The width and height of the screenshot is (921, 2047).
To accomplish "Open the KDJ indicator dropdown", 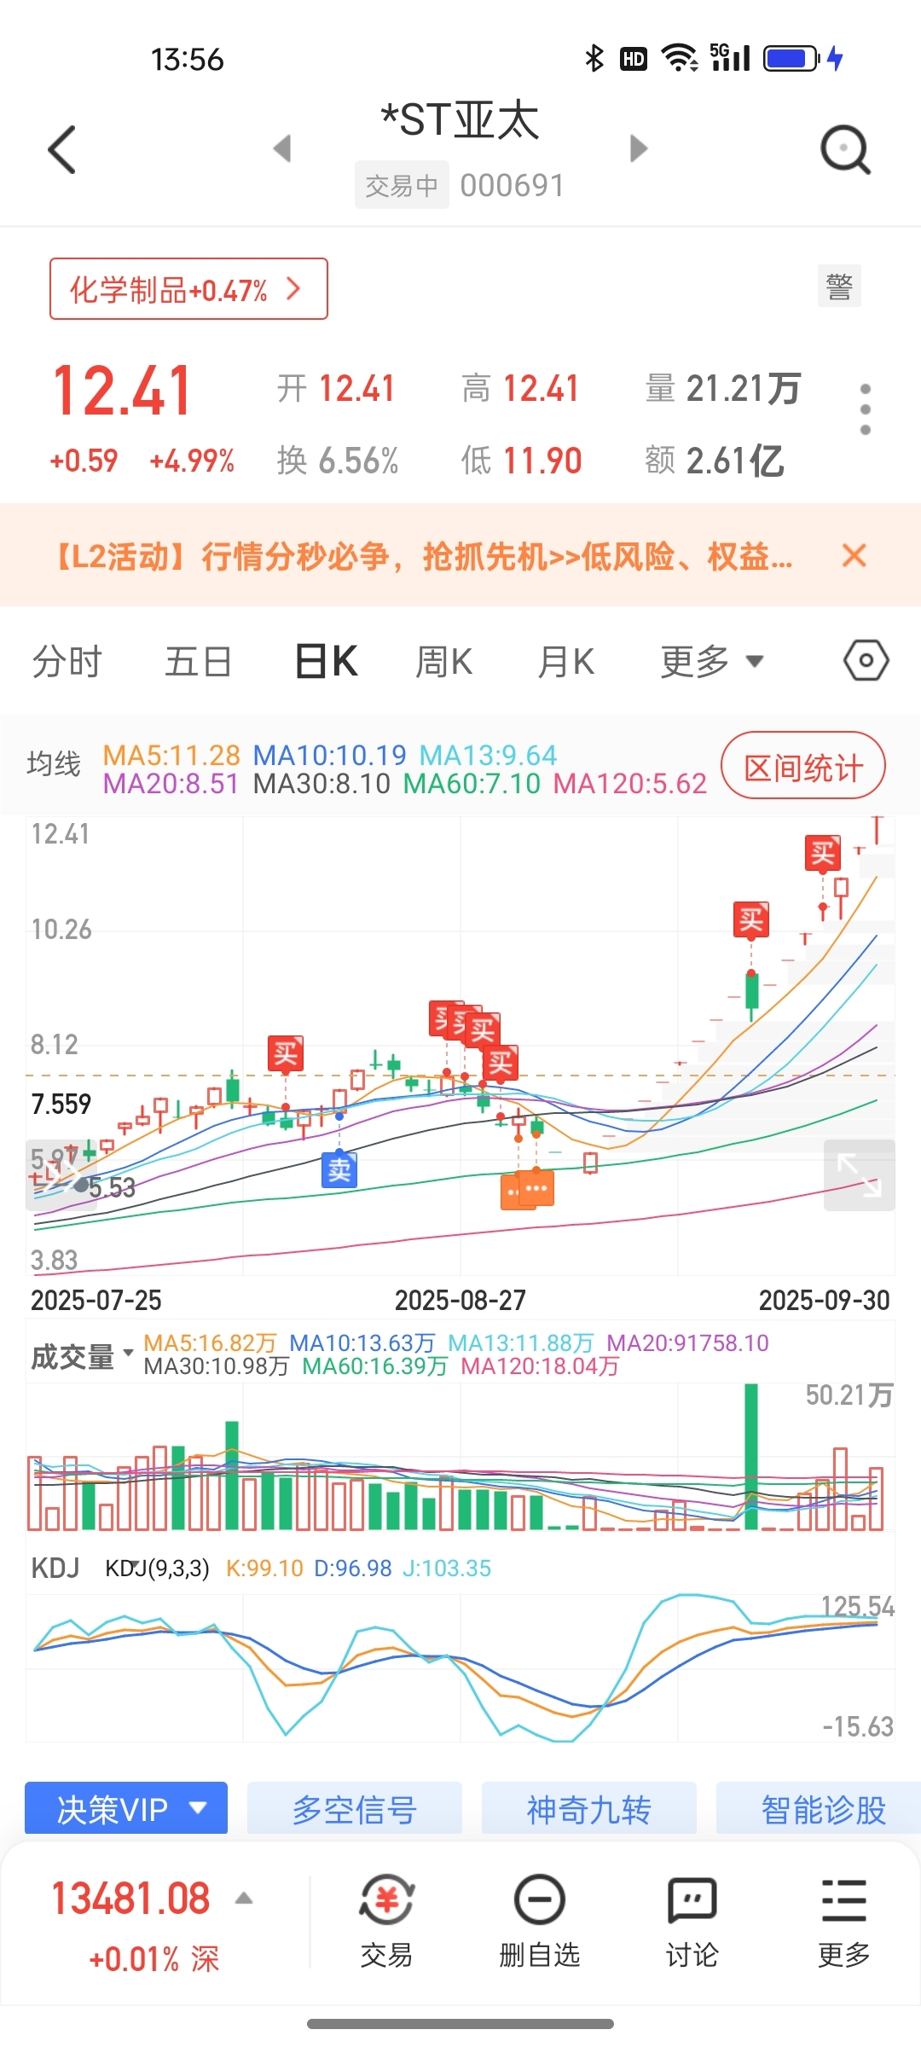I will pos(55,1568).
